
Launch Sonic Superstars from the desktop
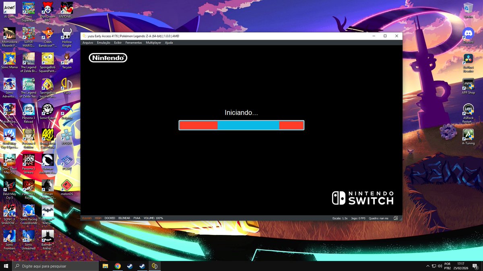click(29, 12)
